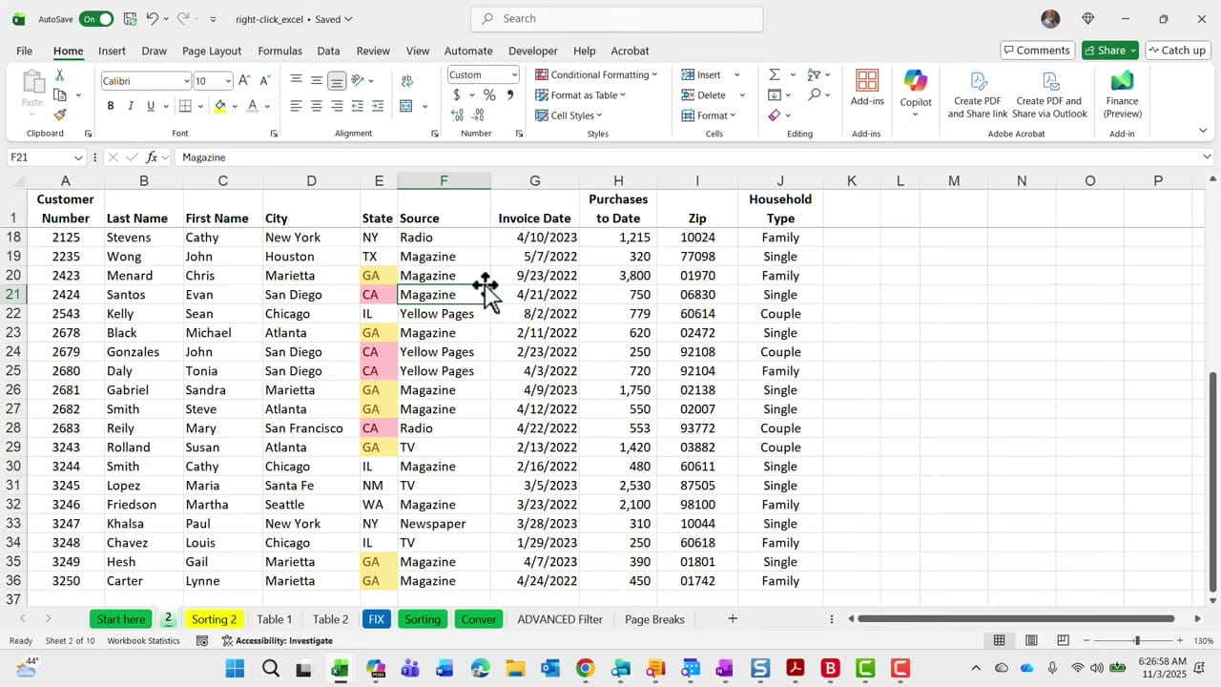Click the Increase Font Size icon
Screen dimensions: 1221x687
(x=242, y=80)
